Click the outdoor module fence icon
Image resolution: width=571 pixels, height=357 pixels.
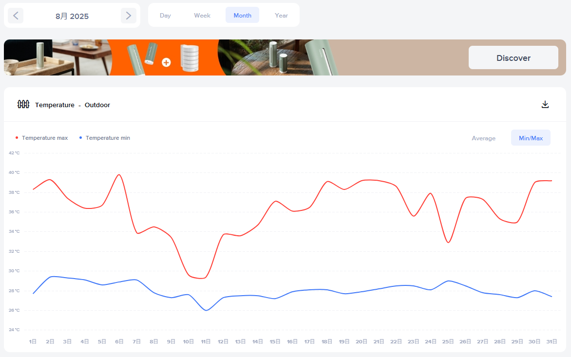(23, 105)
